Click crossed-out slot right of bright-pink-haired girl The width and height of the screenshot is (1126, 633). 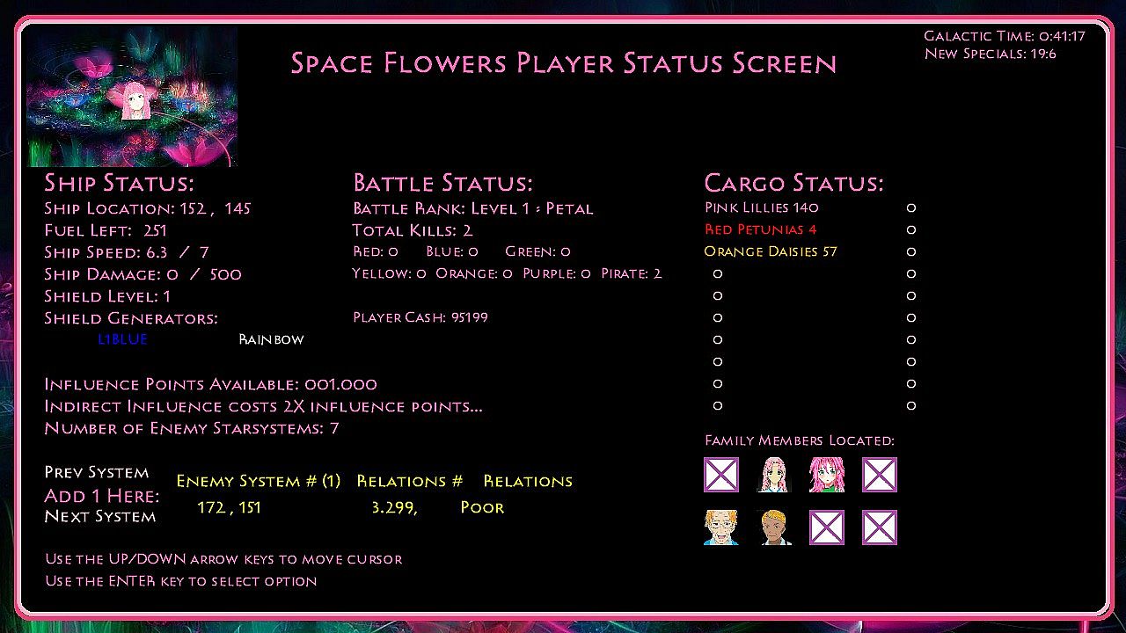point(880,475)
